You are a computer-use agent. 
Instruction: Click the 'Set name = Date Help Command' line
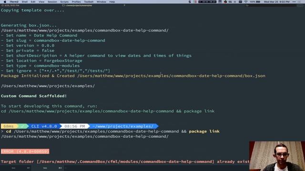coord(39,36)
